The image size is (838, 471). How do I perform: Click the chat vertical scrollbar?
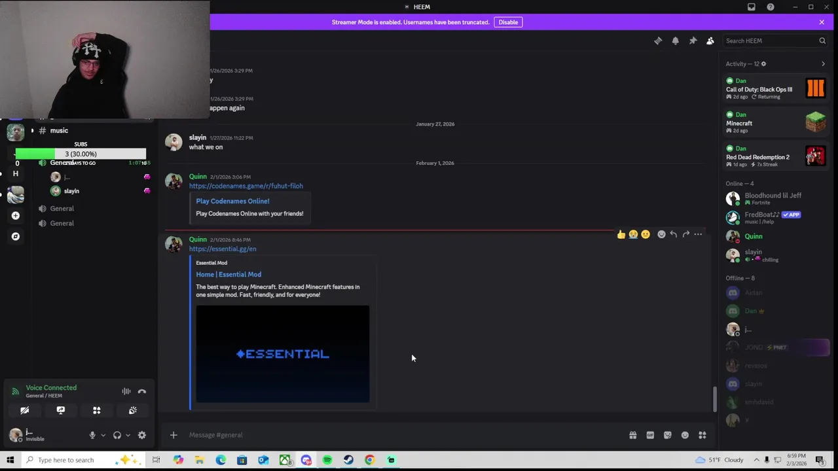[x=714, y=399]
